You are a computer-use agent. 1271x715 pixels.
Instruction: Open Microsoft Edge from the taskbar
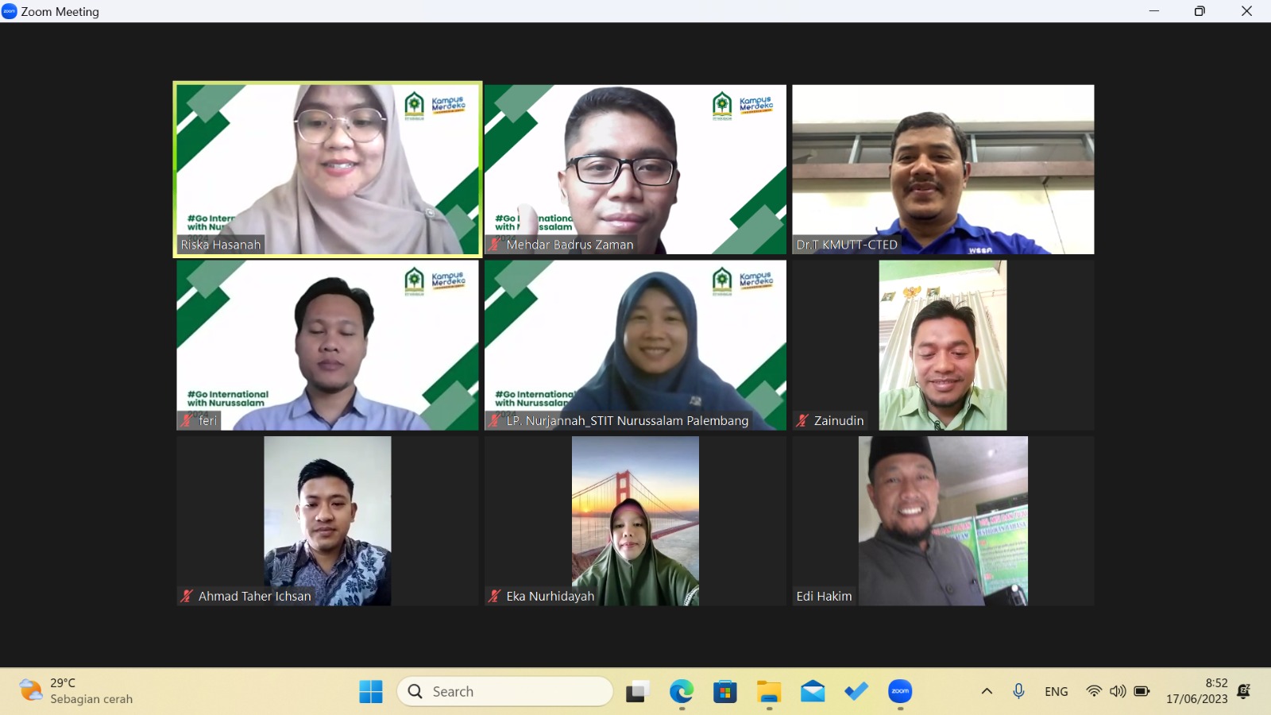click(x=681, y=691)
